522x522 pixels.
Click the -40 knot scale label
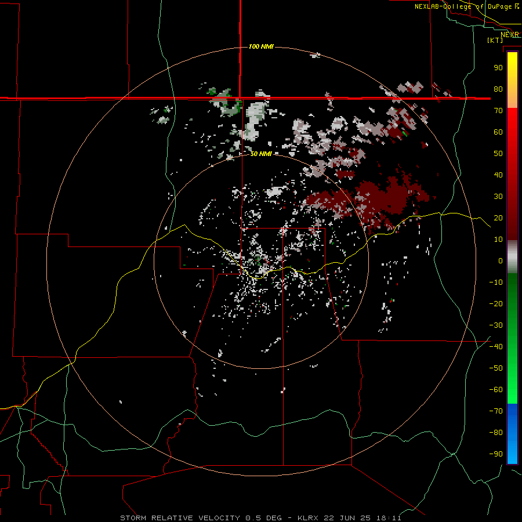tap(496, 347)
